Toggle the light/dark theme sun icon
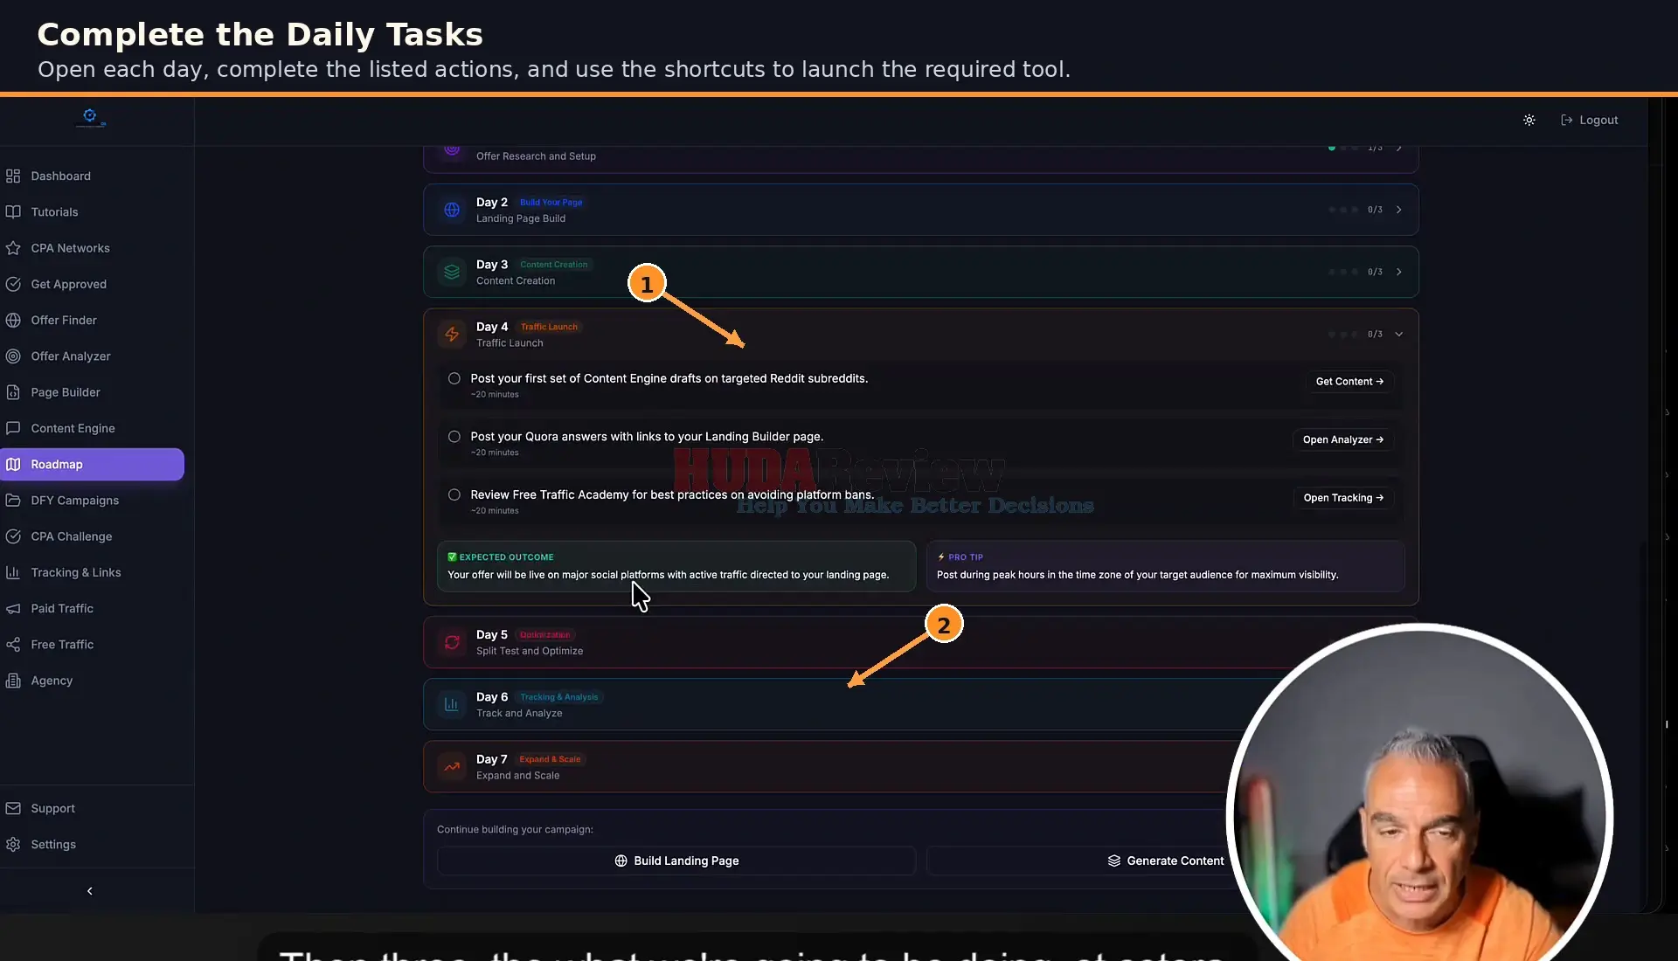The image size is (1678, 961). 1529,120
